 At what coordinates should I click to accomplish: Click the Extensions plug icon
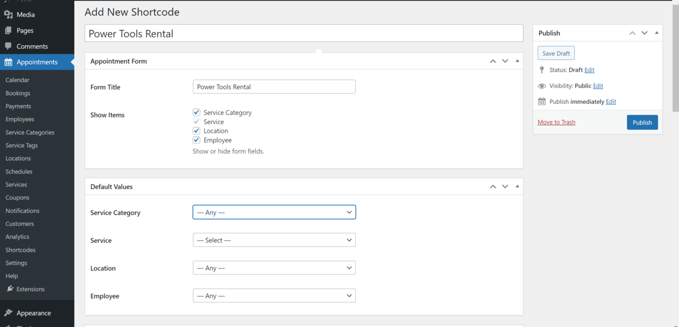coord(10,289)
